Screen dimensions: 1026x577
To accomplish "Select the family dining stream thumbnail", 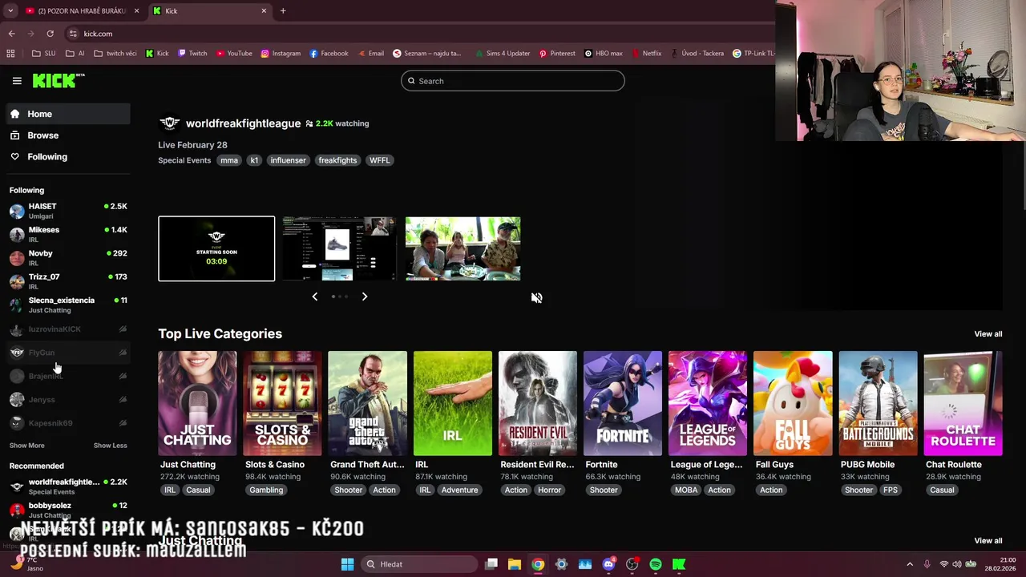I will [463, 248].
